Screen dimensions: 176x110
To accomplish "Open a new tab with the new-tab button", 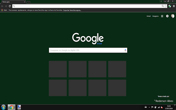I will [29, 2].
